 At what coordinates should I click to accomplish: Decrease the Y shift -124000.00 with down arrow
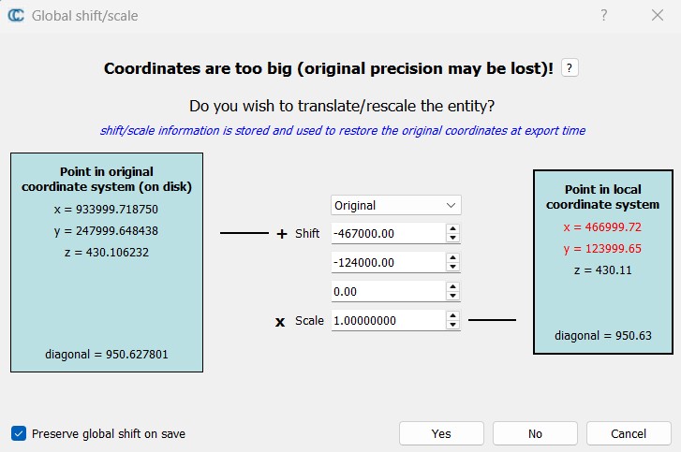[x=453, y=267]
